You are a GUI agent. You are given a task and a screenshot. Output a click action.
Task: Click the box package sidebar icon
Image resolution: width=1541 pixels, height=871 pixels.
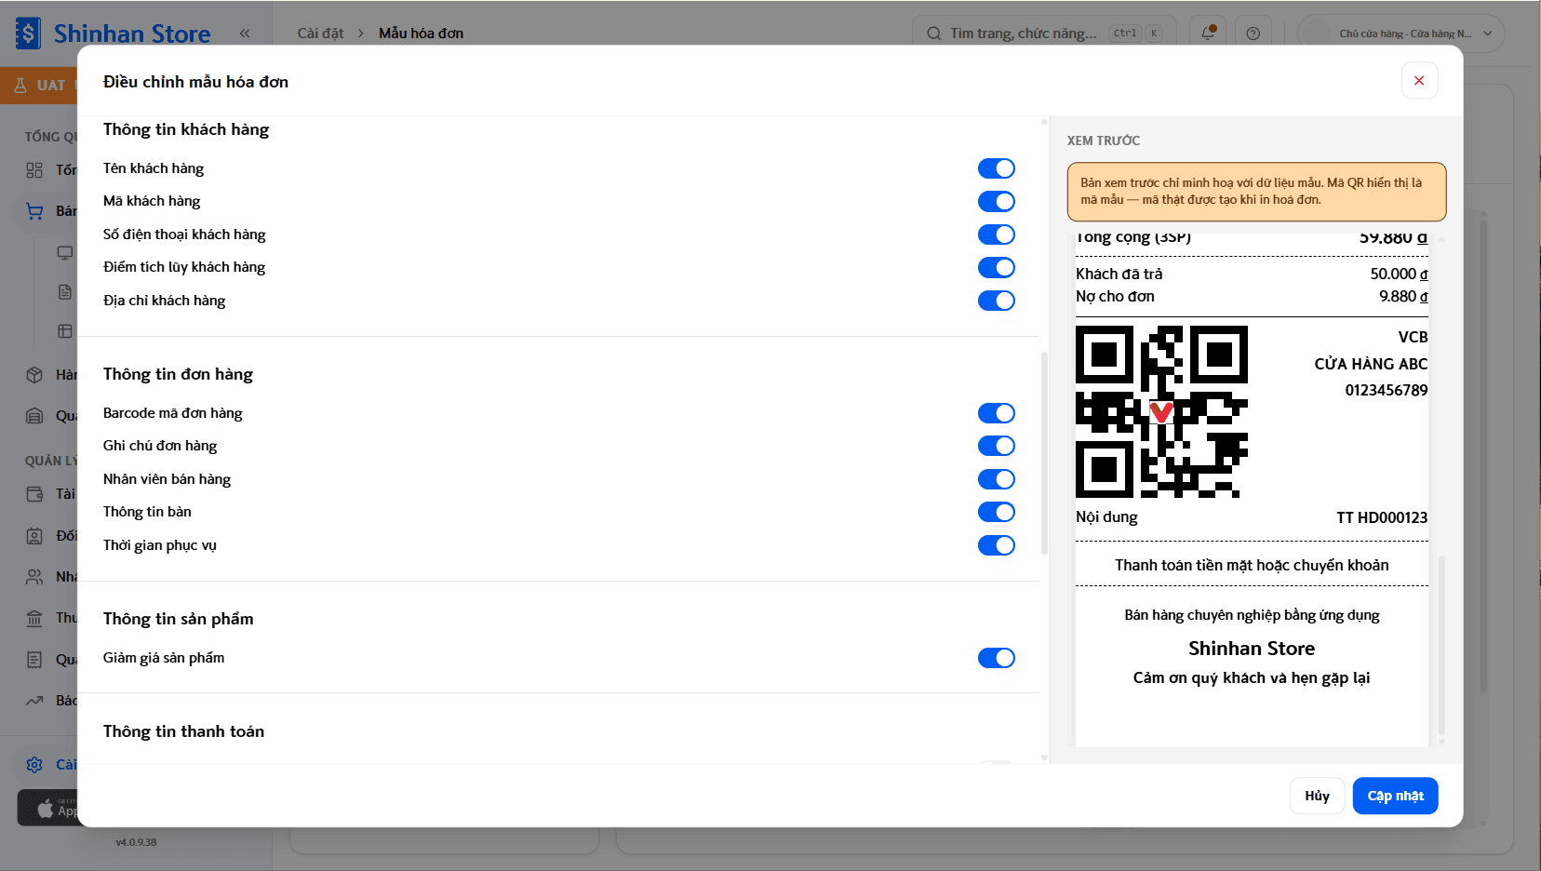pos(34,375)
